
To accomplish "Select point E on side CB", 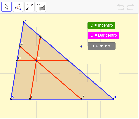I will pos(68,61).
